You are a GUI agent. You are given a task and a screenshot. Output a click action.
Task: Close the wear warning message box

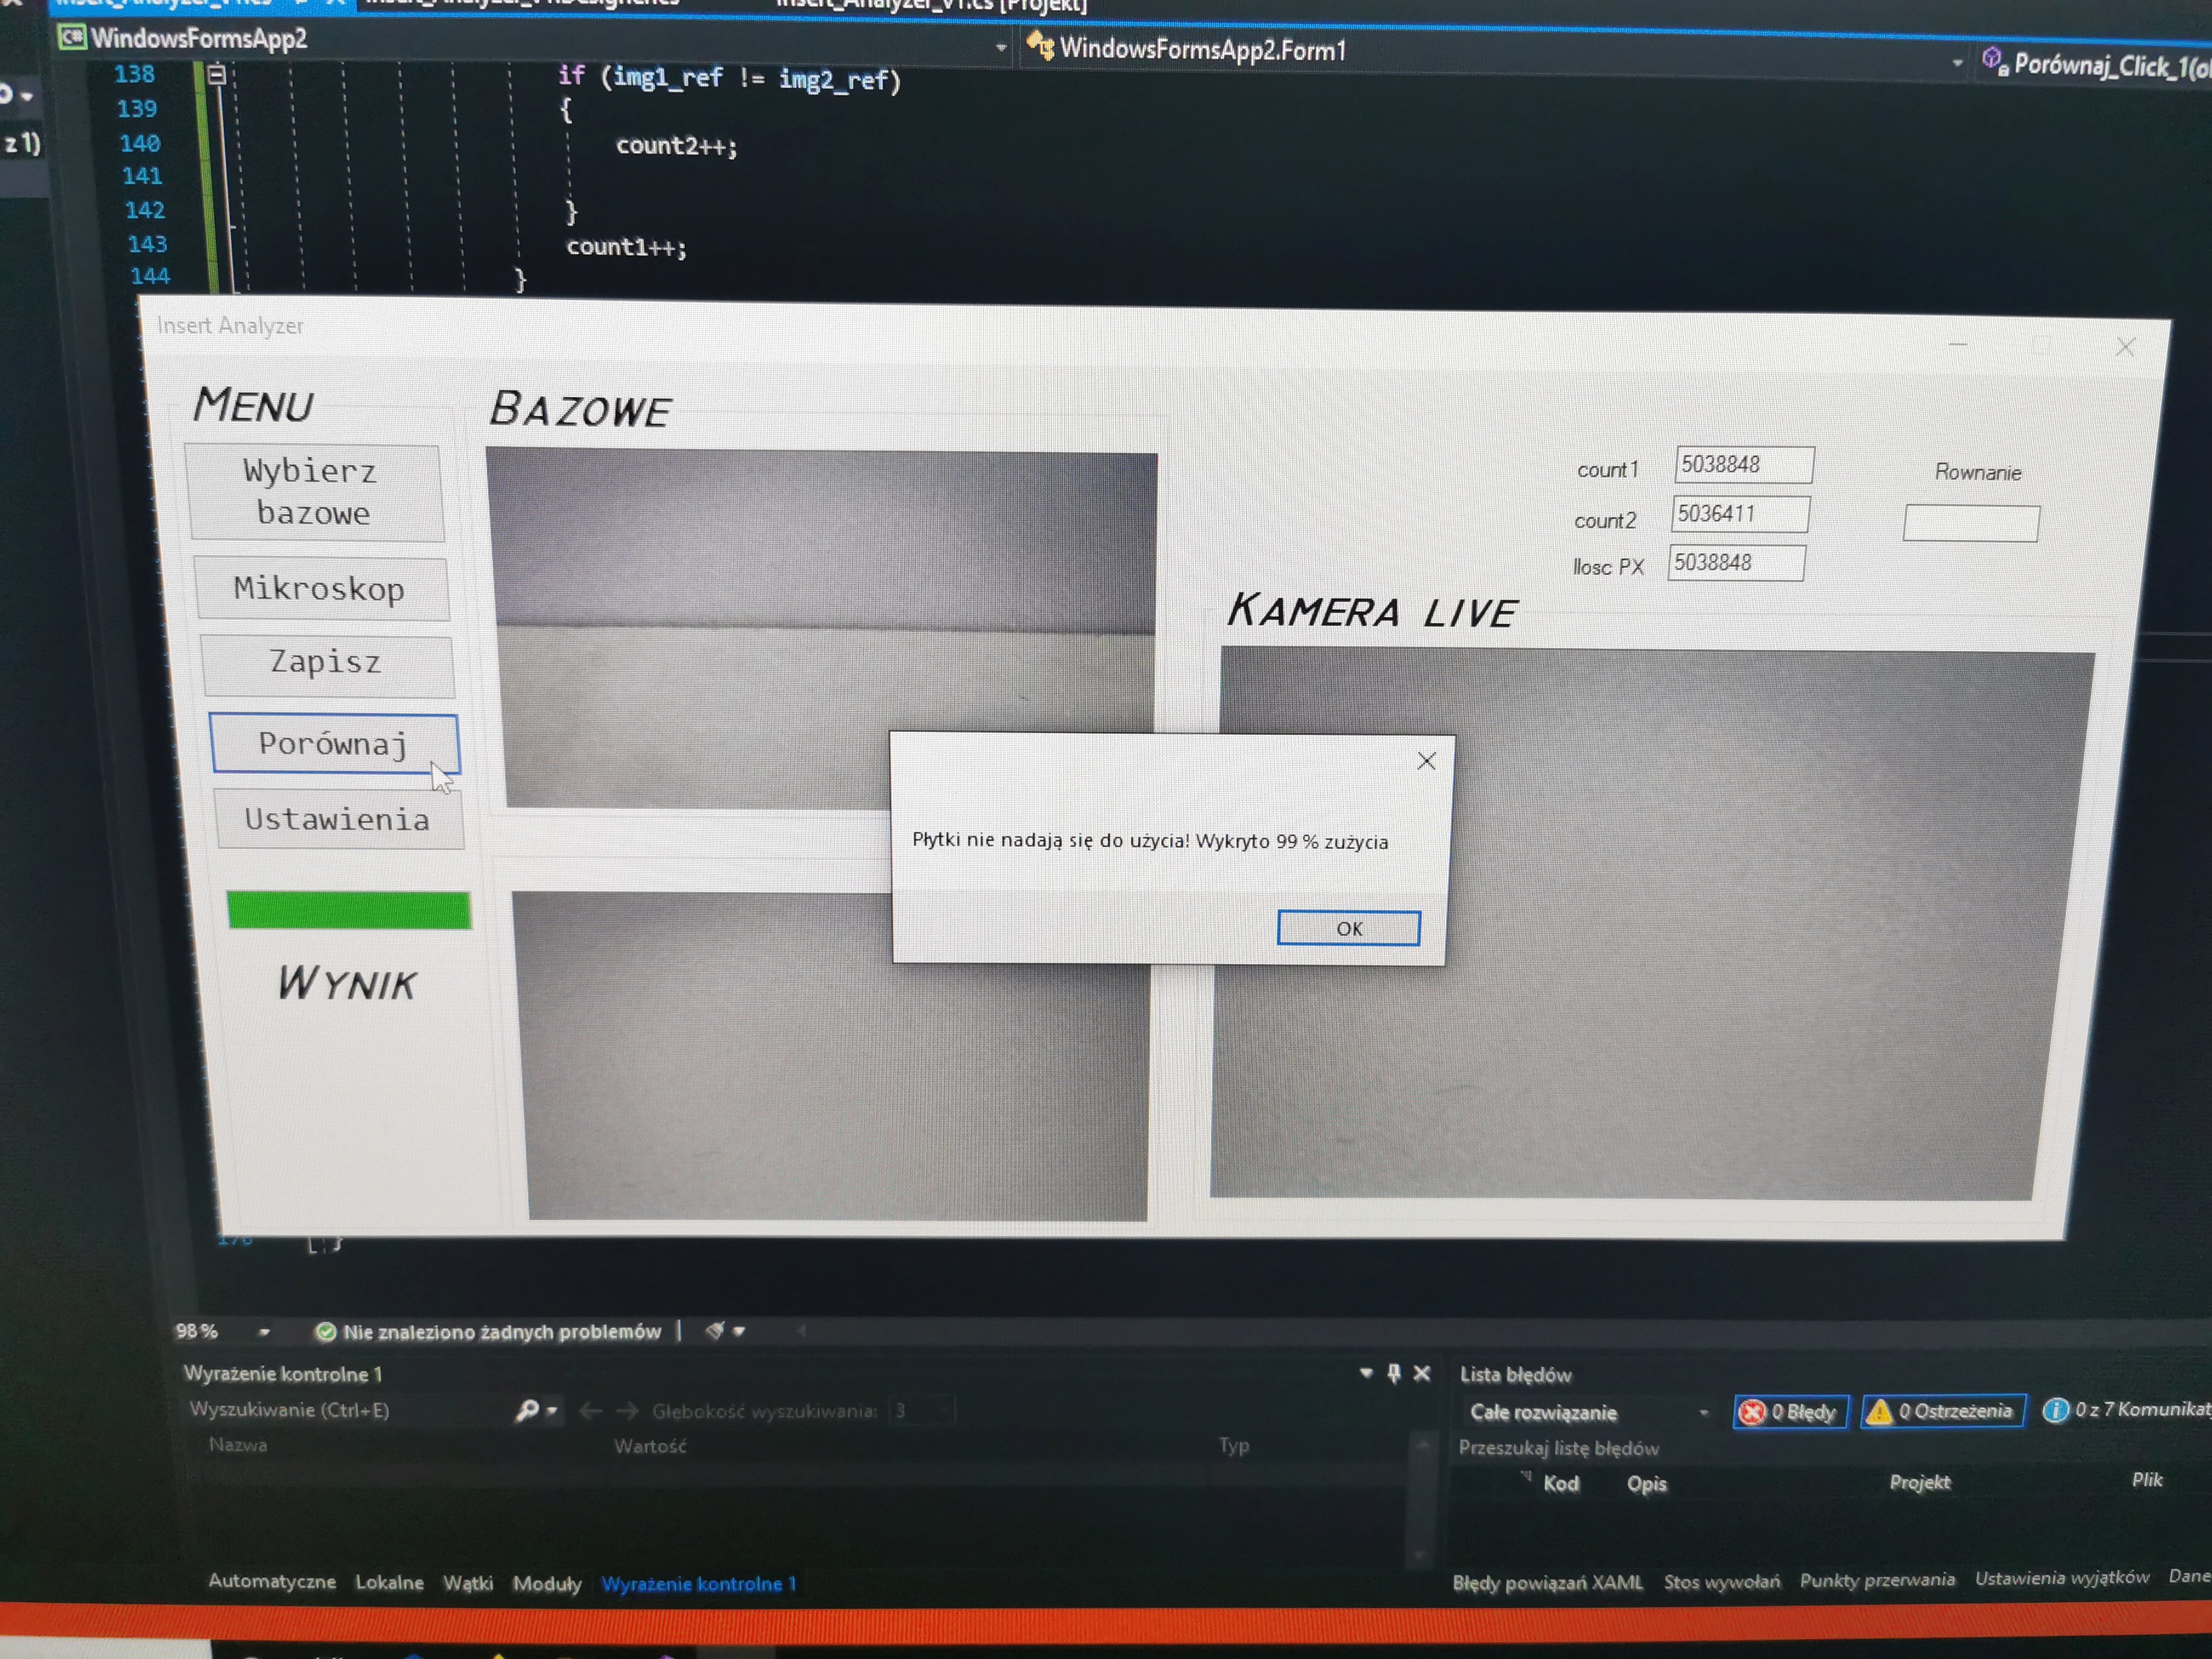pos(1426,761)
